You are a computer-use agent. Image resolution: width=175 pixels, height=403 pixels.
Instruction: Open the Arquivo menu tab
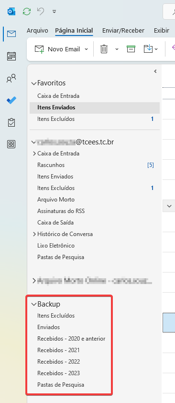coord(37,31)
